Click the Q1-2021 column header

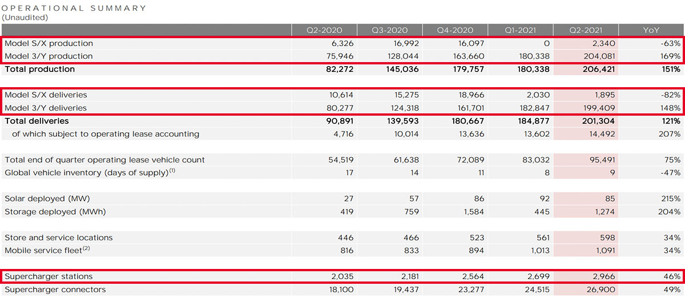(520, 31)
